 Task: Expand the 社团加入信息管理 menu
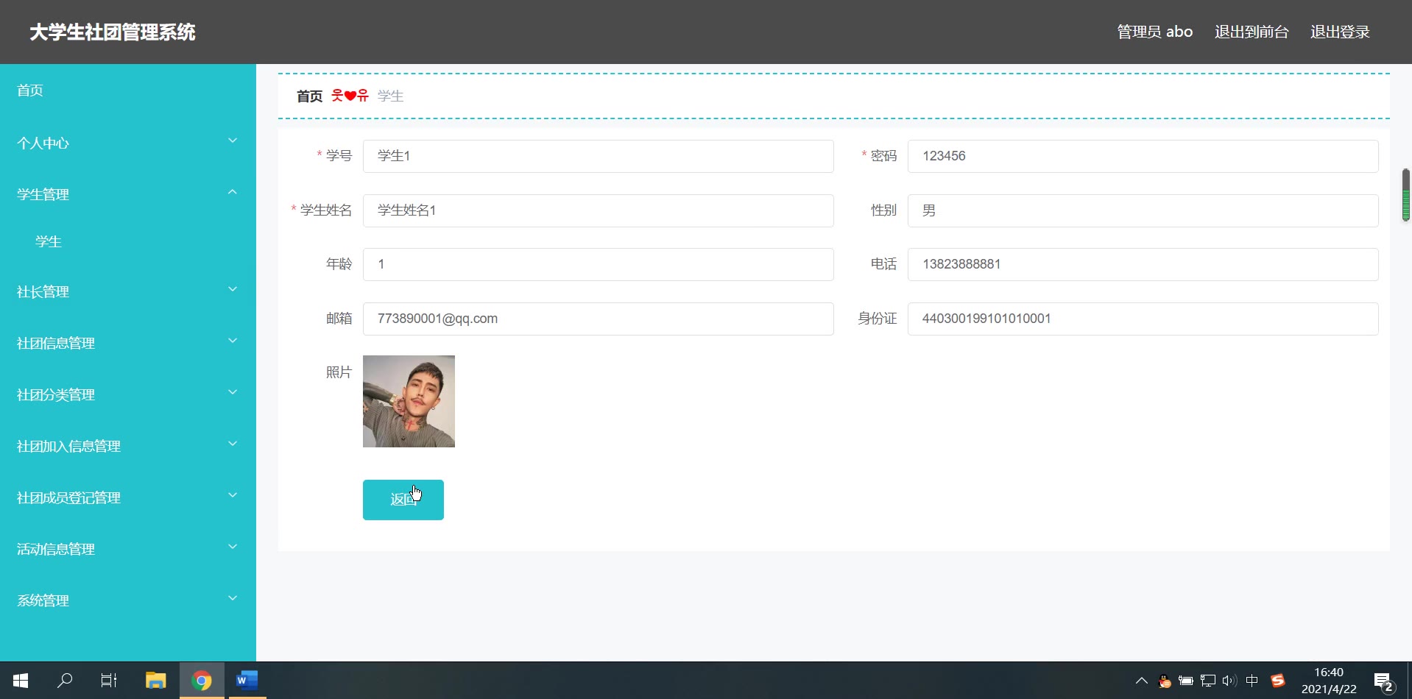[x=128, y=446]
